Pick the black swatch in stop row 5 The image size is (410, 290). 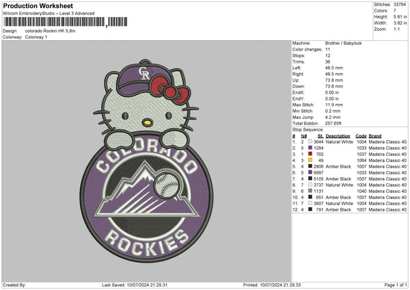[x=310, y=166]
